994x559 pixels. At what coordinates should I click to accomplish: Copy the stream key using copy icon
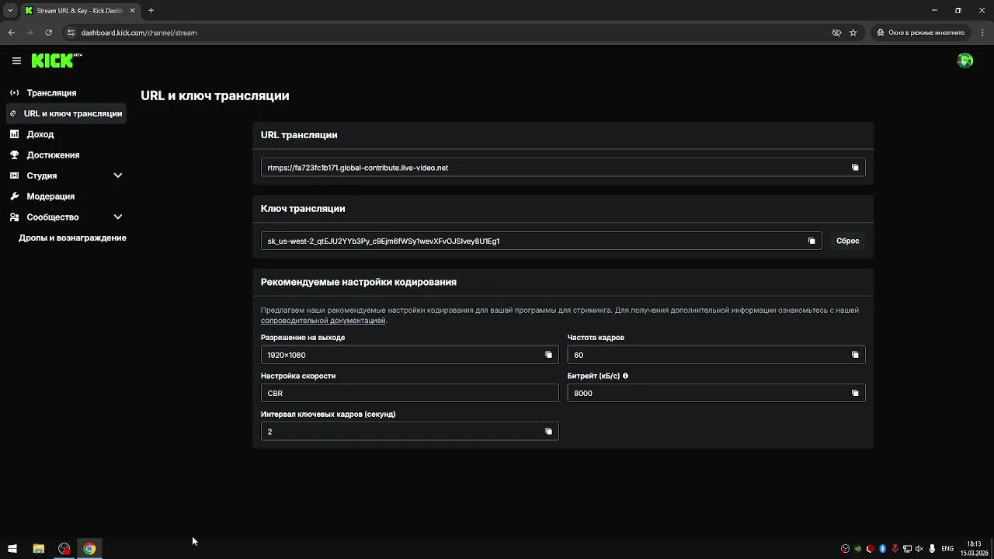pyautogui.click(x=812, y=241)
